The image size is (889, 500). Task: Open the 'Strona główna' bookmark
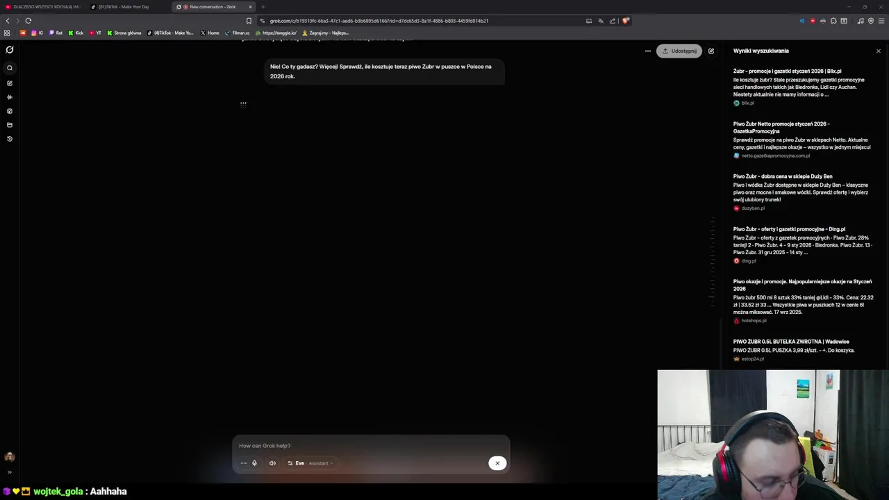point(124,33)
